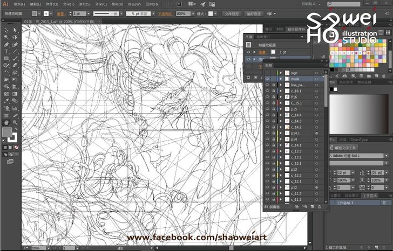Select the Pen tool
393x251 pixels.
[6, 45]
